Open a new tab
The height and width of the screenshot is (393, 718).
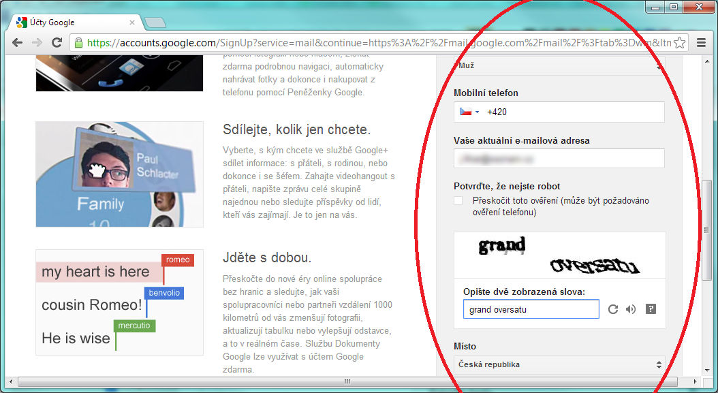tap(155, 22)
